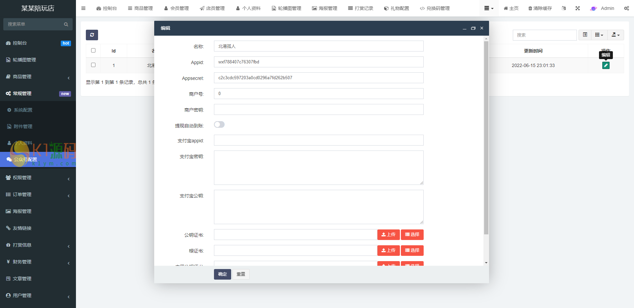Close the 编辑 dialog
Screen dimensions: 634x308
point(482,28)
